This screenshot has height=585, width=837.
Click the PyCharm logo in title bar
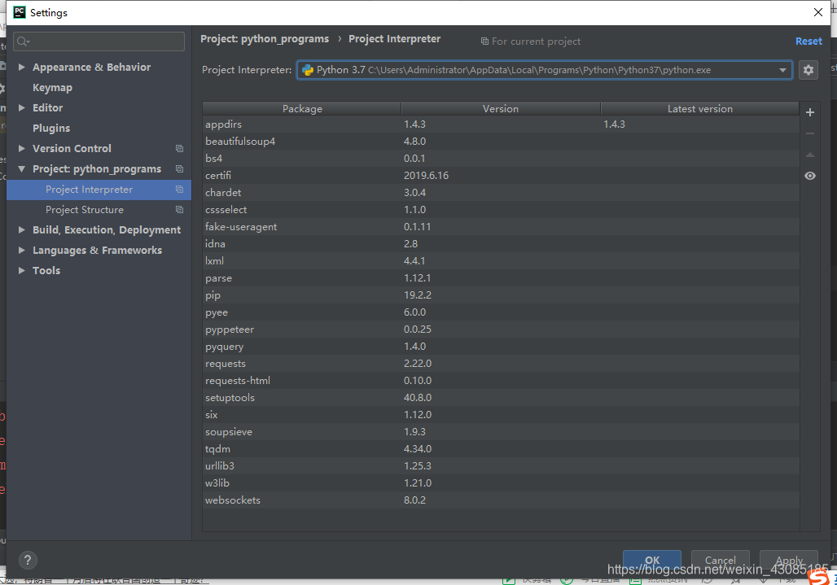(x=20, y=12)
